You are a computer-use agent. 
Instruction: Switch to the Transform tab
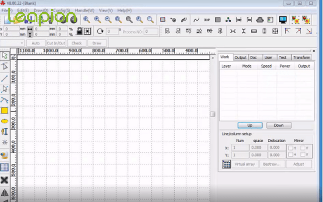click(x=302, y=58)
